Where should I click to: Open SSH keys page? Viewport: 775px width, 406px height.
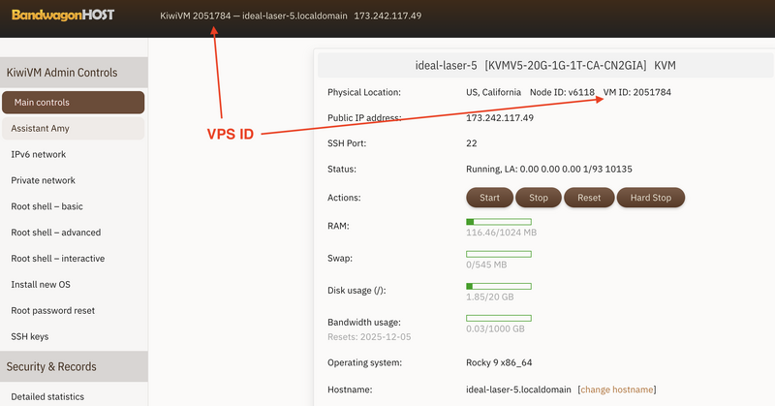[30, 337]
